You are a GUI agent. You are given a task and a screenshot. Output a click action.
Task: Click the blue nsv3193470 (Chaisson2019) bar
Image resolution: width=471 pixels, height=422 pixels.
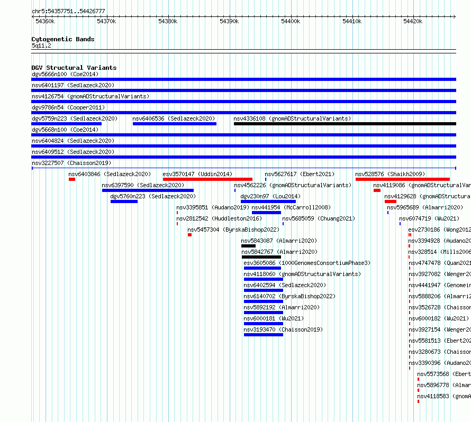coord(264,335)
